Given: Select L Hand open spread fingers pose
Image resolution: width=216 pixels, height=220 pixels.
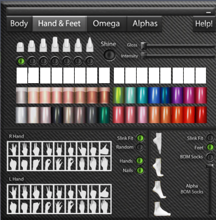Looking at the screenshot, I should [x=13, y=192].
